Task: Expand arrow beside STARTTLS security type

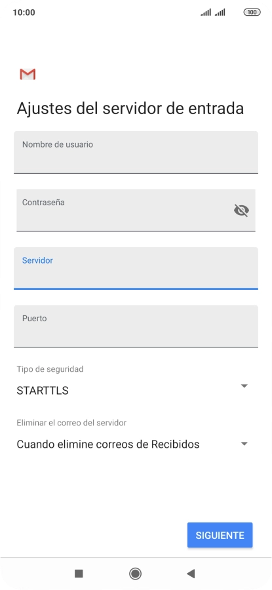Action: point(244,386)
